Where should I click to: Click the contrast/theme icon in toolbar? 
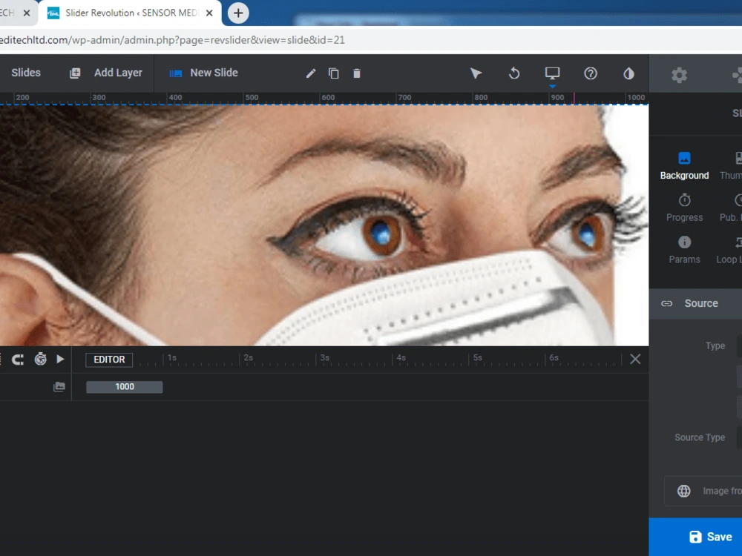[x=628, y=73]
